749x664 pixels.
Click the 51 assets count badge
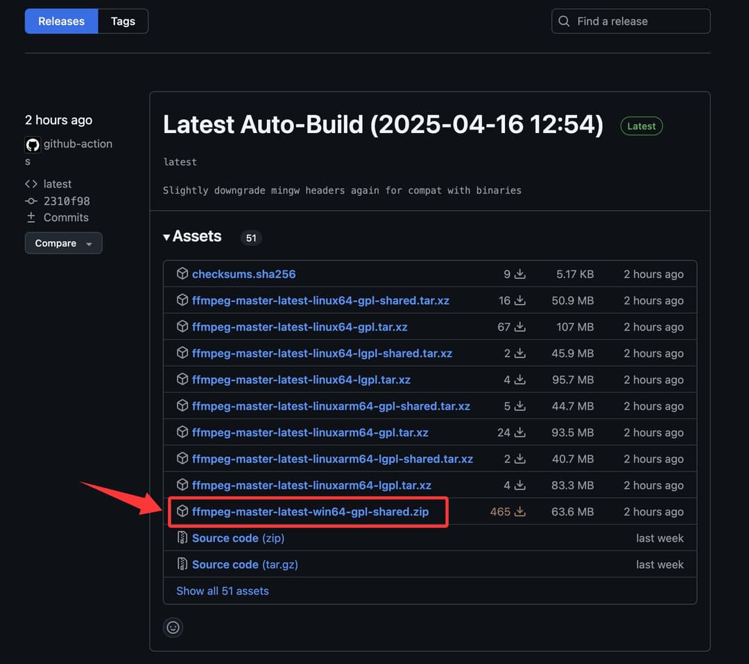coord(251,238)
